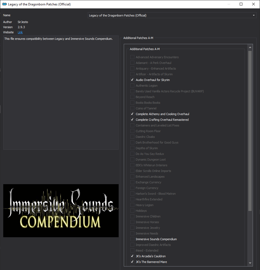Select the Dynamic Dungeon Loot label
Viewport: 260px width, 270px height.
[x=151, y=160]
